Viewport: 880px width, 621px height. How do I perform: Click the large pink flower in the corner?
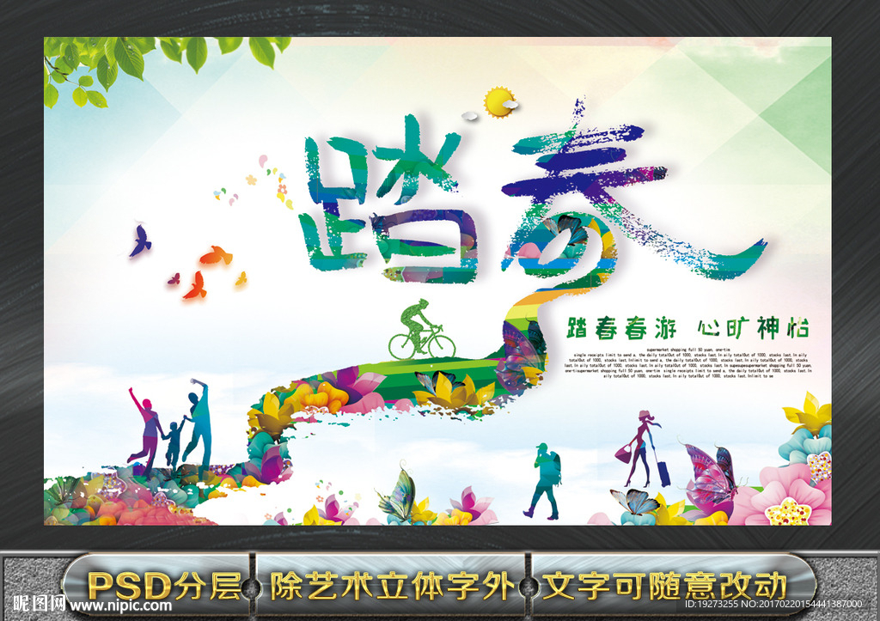tap(785, 496)
